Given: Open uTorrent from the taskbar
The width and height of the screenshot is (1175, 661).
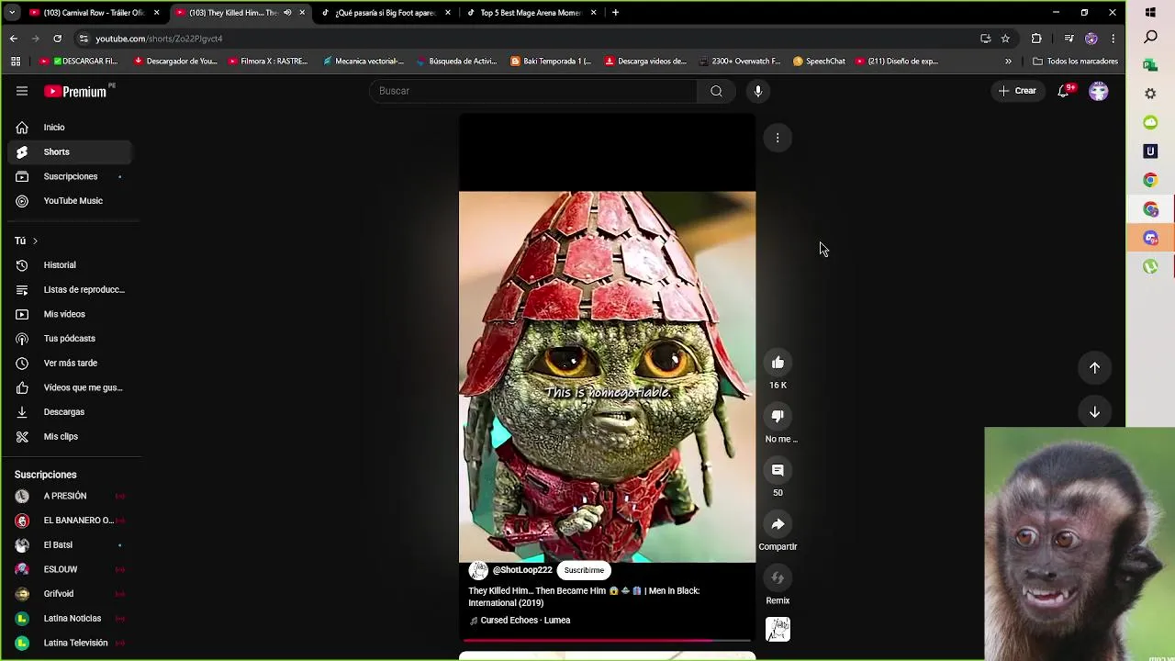Looking at the screenshot, I should 1150,266.
